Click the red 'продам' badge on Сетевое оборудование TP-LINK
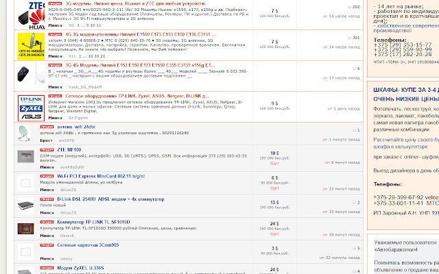 click(x=55, y=96)
